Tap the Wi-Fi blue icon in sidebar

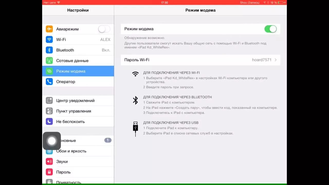pos(49,40)
